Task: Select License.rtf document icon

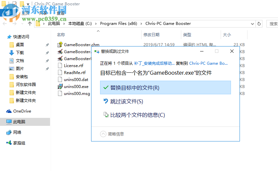Action: [60, 66]
